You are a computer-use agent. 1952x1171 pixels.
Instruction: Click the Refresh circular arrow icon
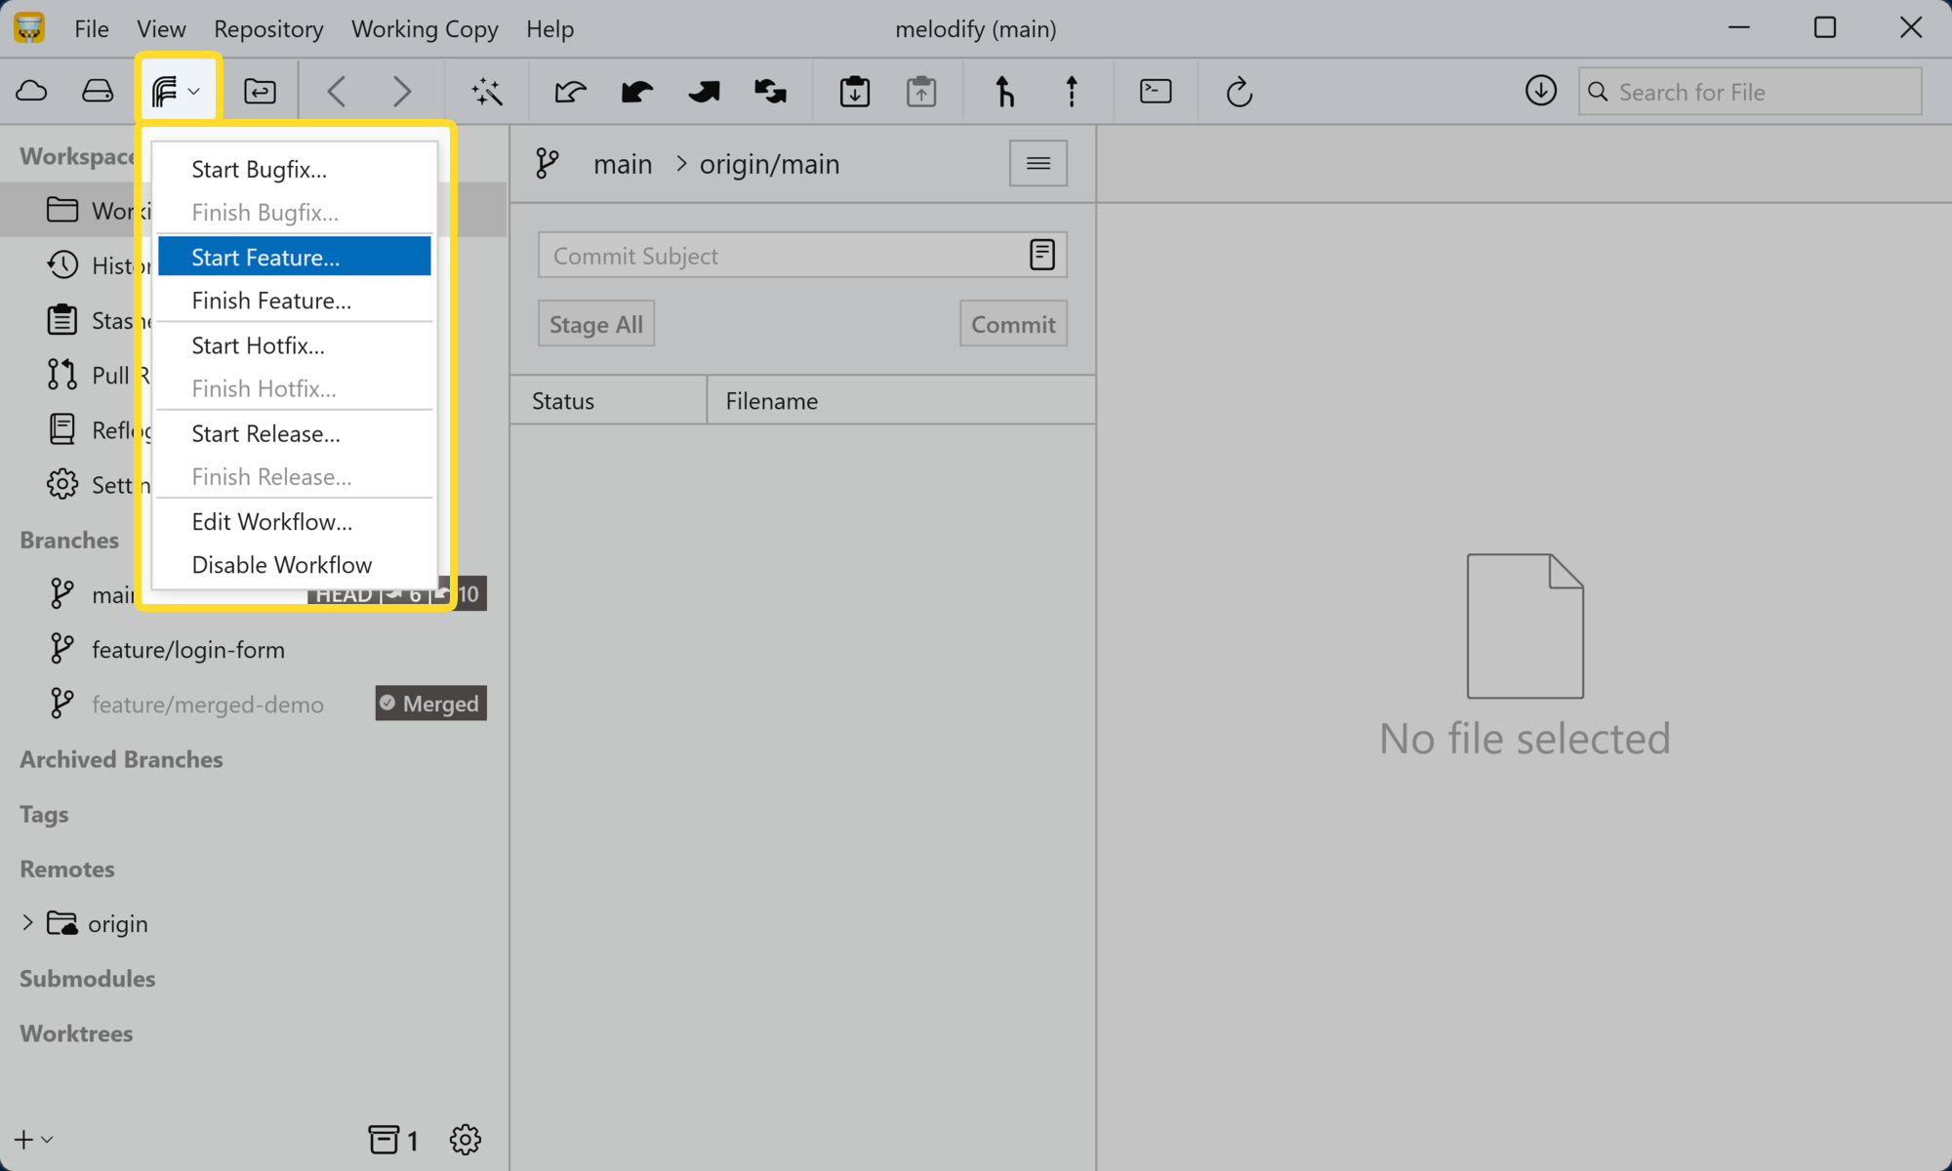click(x=1240, y=92)
